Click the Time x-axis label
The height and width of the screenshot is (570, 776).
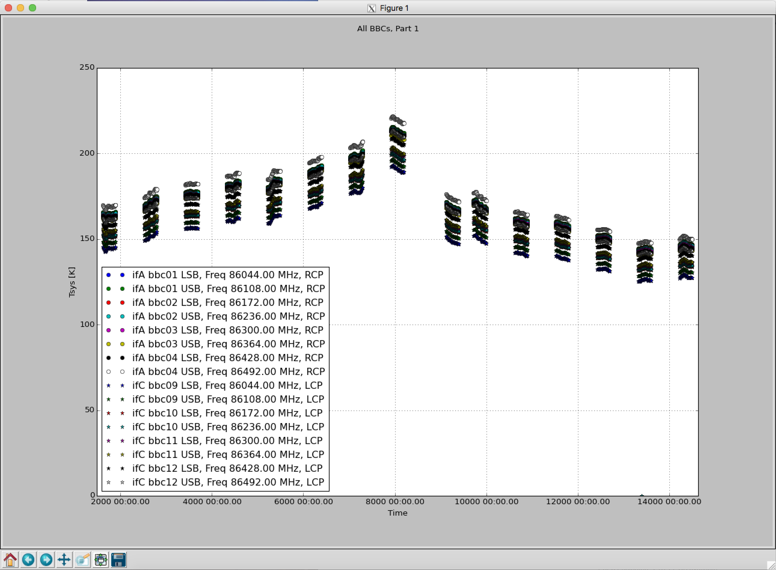click(x=398, y=513)
